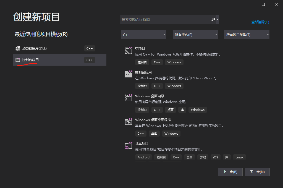Select the 共享项目 template title
Image resolution: width=283 pixels, height=188 pixels.
tap(142, 144)
